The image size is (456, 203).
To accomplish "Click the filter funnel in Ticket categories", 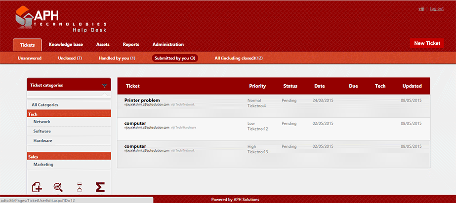I will 104,85.
